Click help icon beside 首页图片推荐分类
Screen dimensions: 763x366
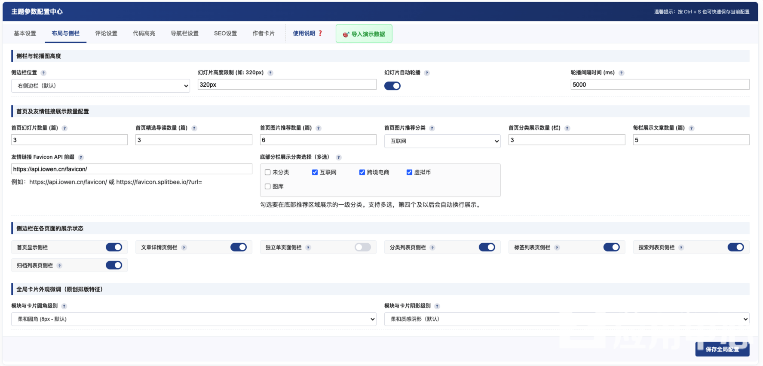tap(432, 128)
